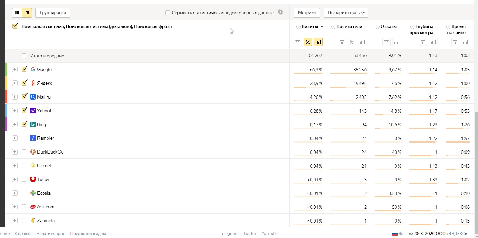Open help hint beside Отказы header
Viewport: 478px width, 238px height.
[377, 27]
